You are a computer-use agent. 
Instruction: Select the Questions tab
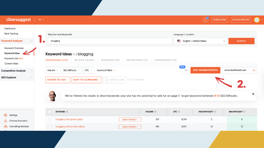110,60
